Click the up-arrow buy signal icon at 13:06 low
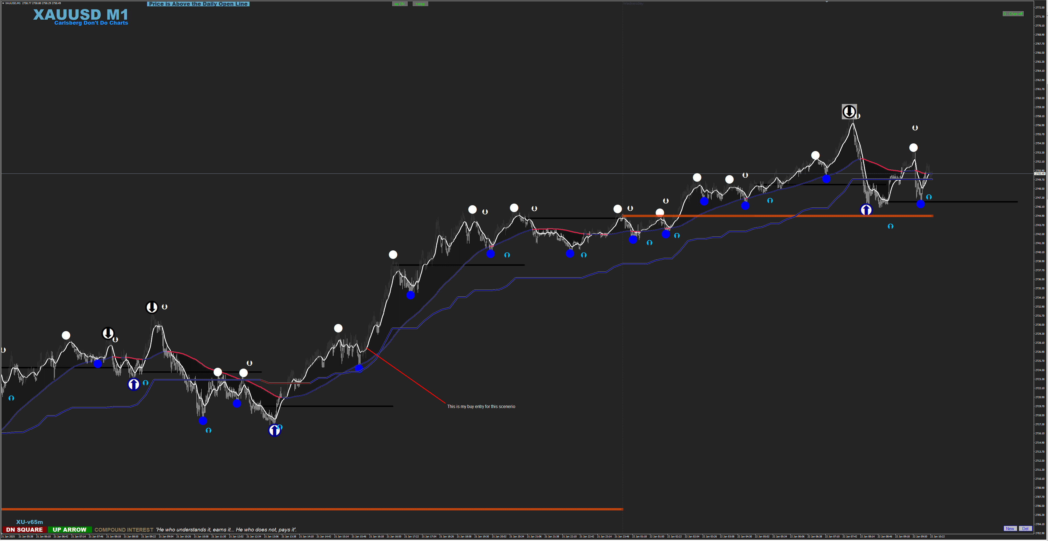This screenshot has width=1048, height=541. [x=275, y=430]
